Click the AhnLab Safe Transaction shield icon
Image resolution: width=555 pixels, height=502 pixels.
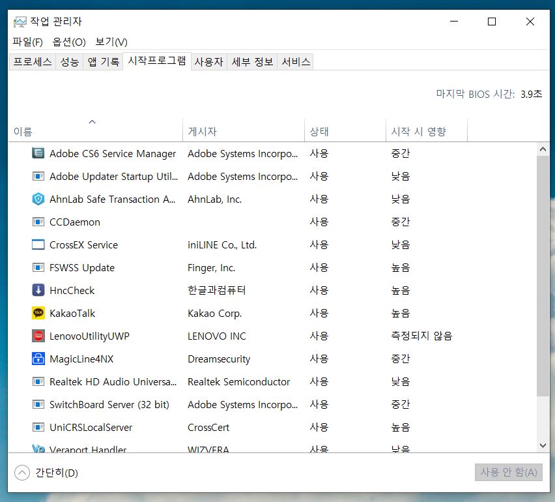(x=38, y=199)
